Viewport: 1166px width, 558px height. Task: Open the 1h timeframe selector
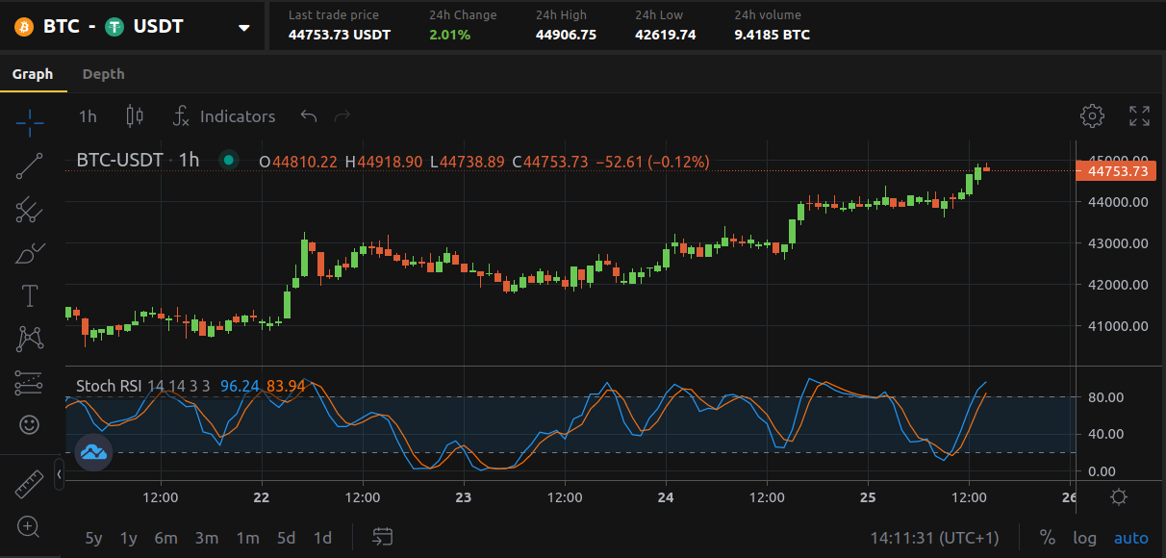[87, 115]
